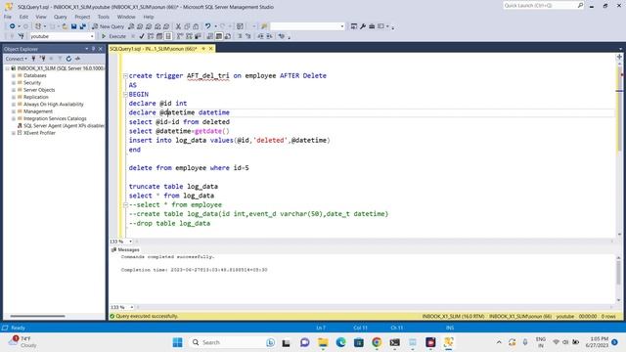Close the Object Explorer panel
The image size is (626, 352).
point(101,49)
